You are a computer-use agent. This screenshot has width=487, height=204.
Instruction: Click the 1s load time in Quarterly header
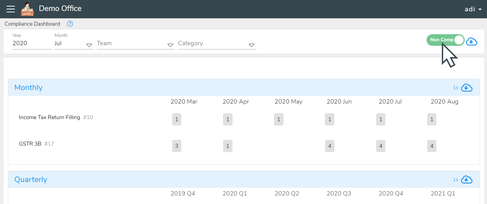456,180
